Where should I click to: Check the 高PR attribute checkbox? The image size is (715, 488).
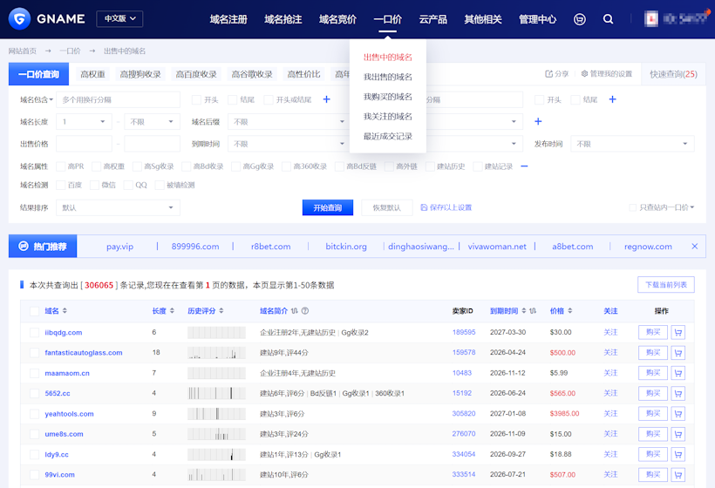61,166
